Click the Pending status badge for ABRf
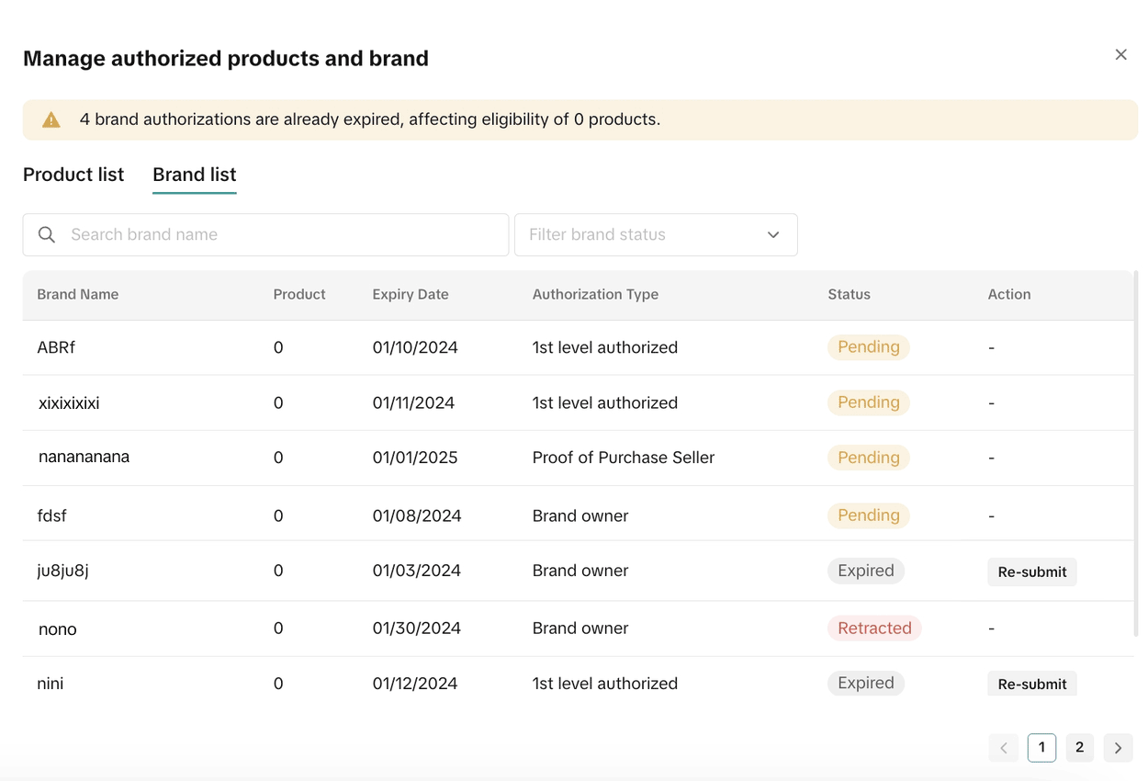Viewport: 1148px width, 781px height. click(x=868, y=347)
